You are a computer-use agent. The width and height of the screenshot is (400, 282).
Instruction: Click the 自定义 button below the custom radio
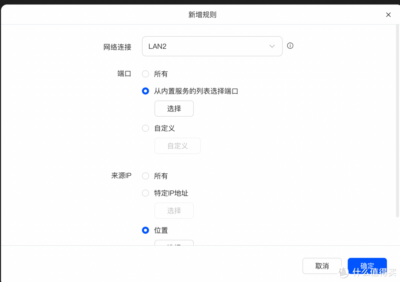[177, 146]
